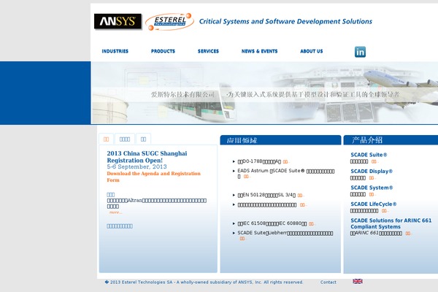This screenshot has height=292, width=438.
Task: Select the middle four-character tab
Action: point(125,139)
